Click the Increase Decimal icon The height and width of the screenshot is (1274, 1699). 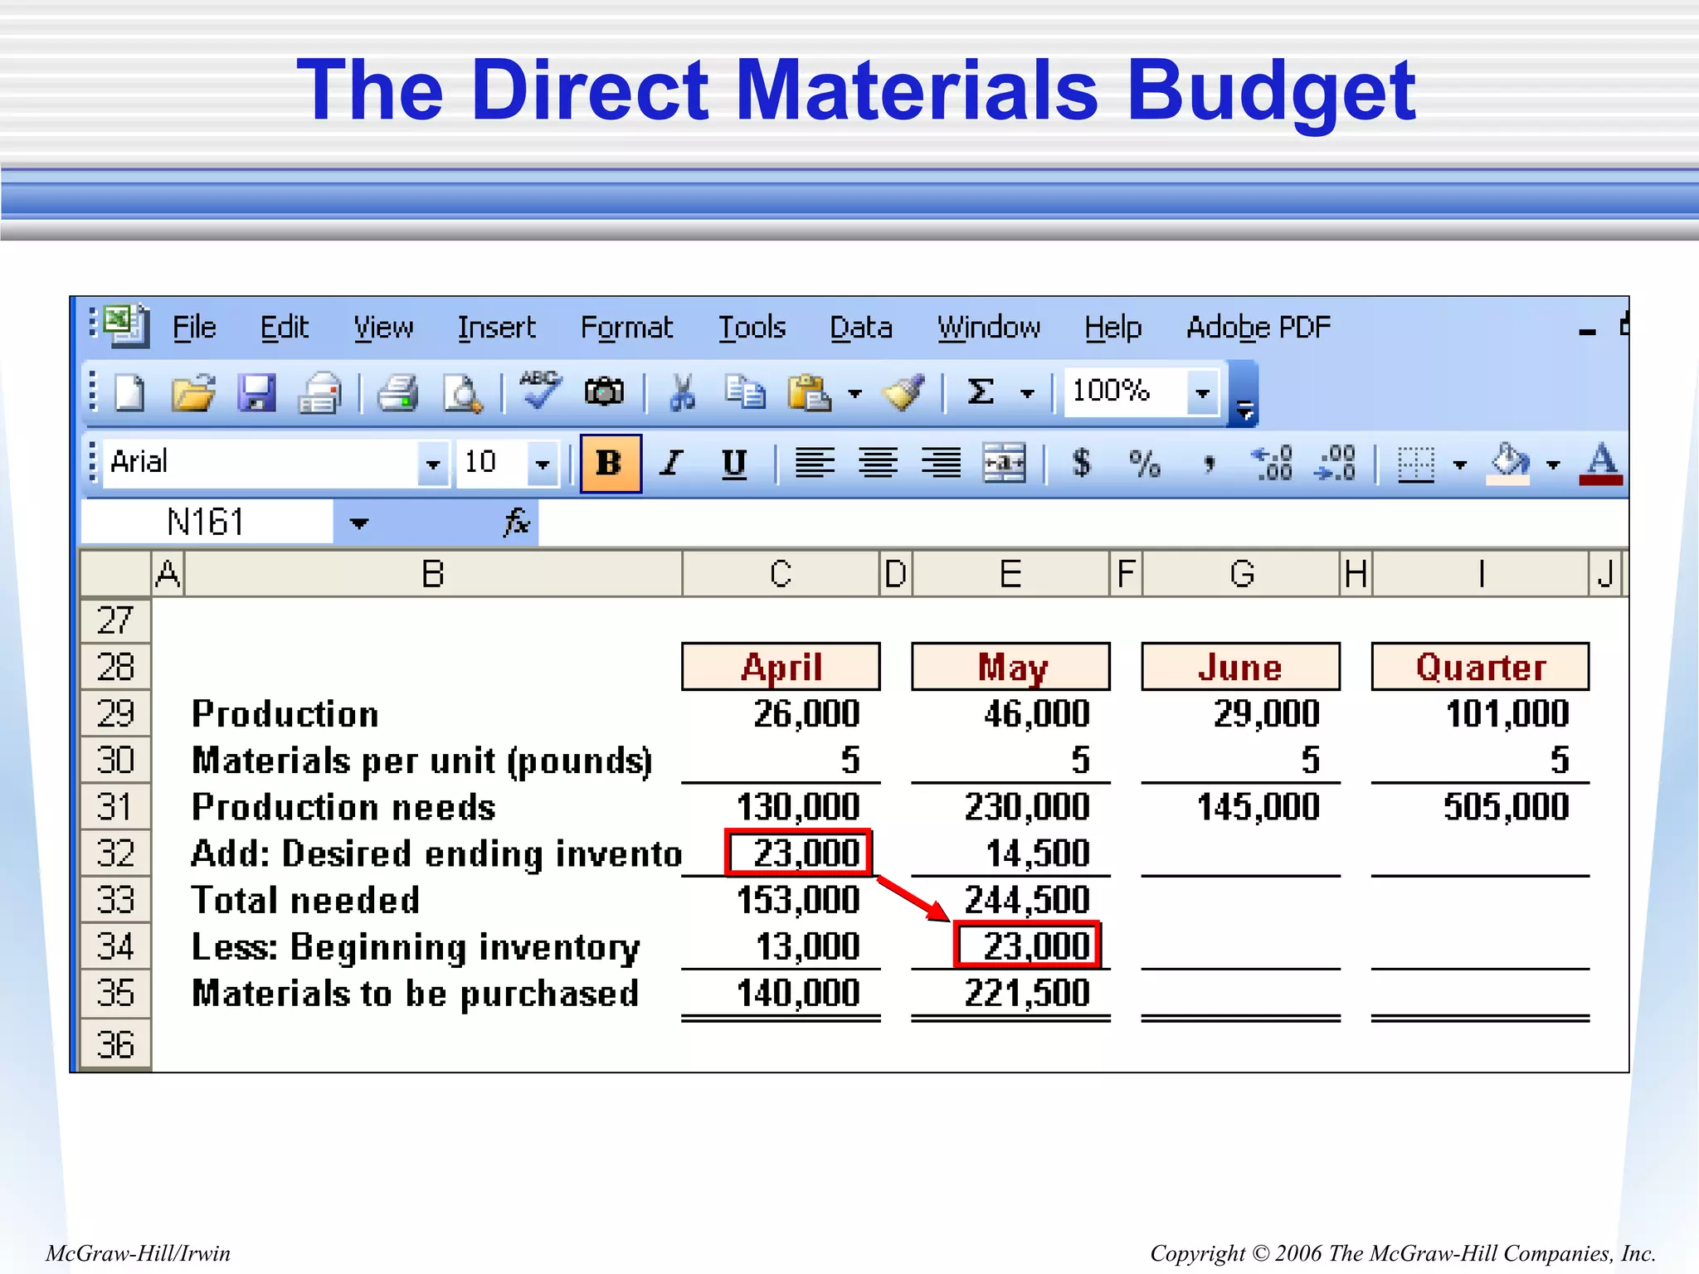(x=1271, y=463)
